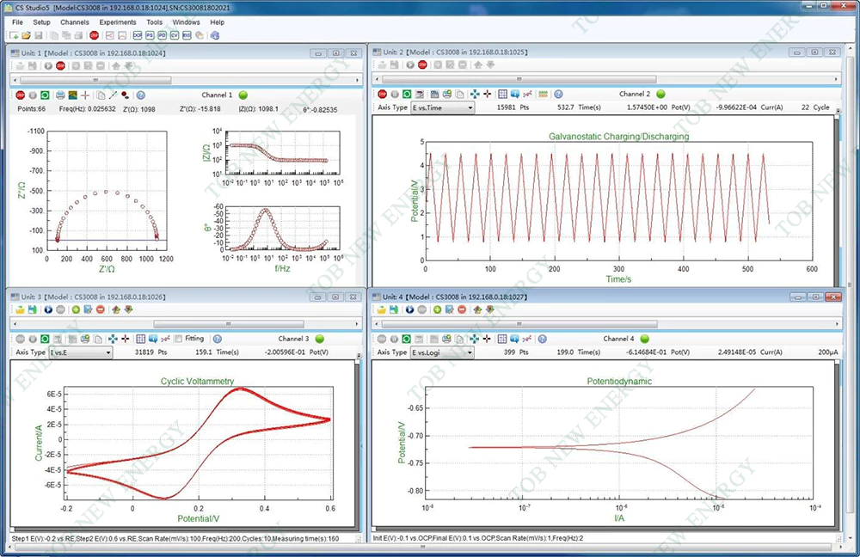
Task: Click the open folder icon in Unit 3 window
Action: coord(20,309)
